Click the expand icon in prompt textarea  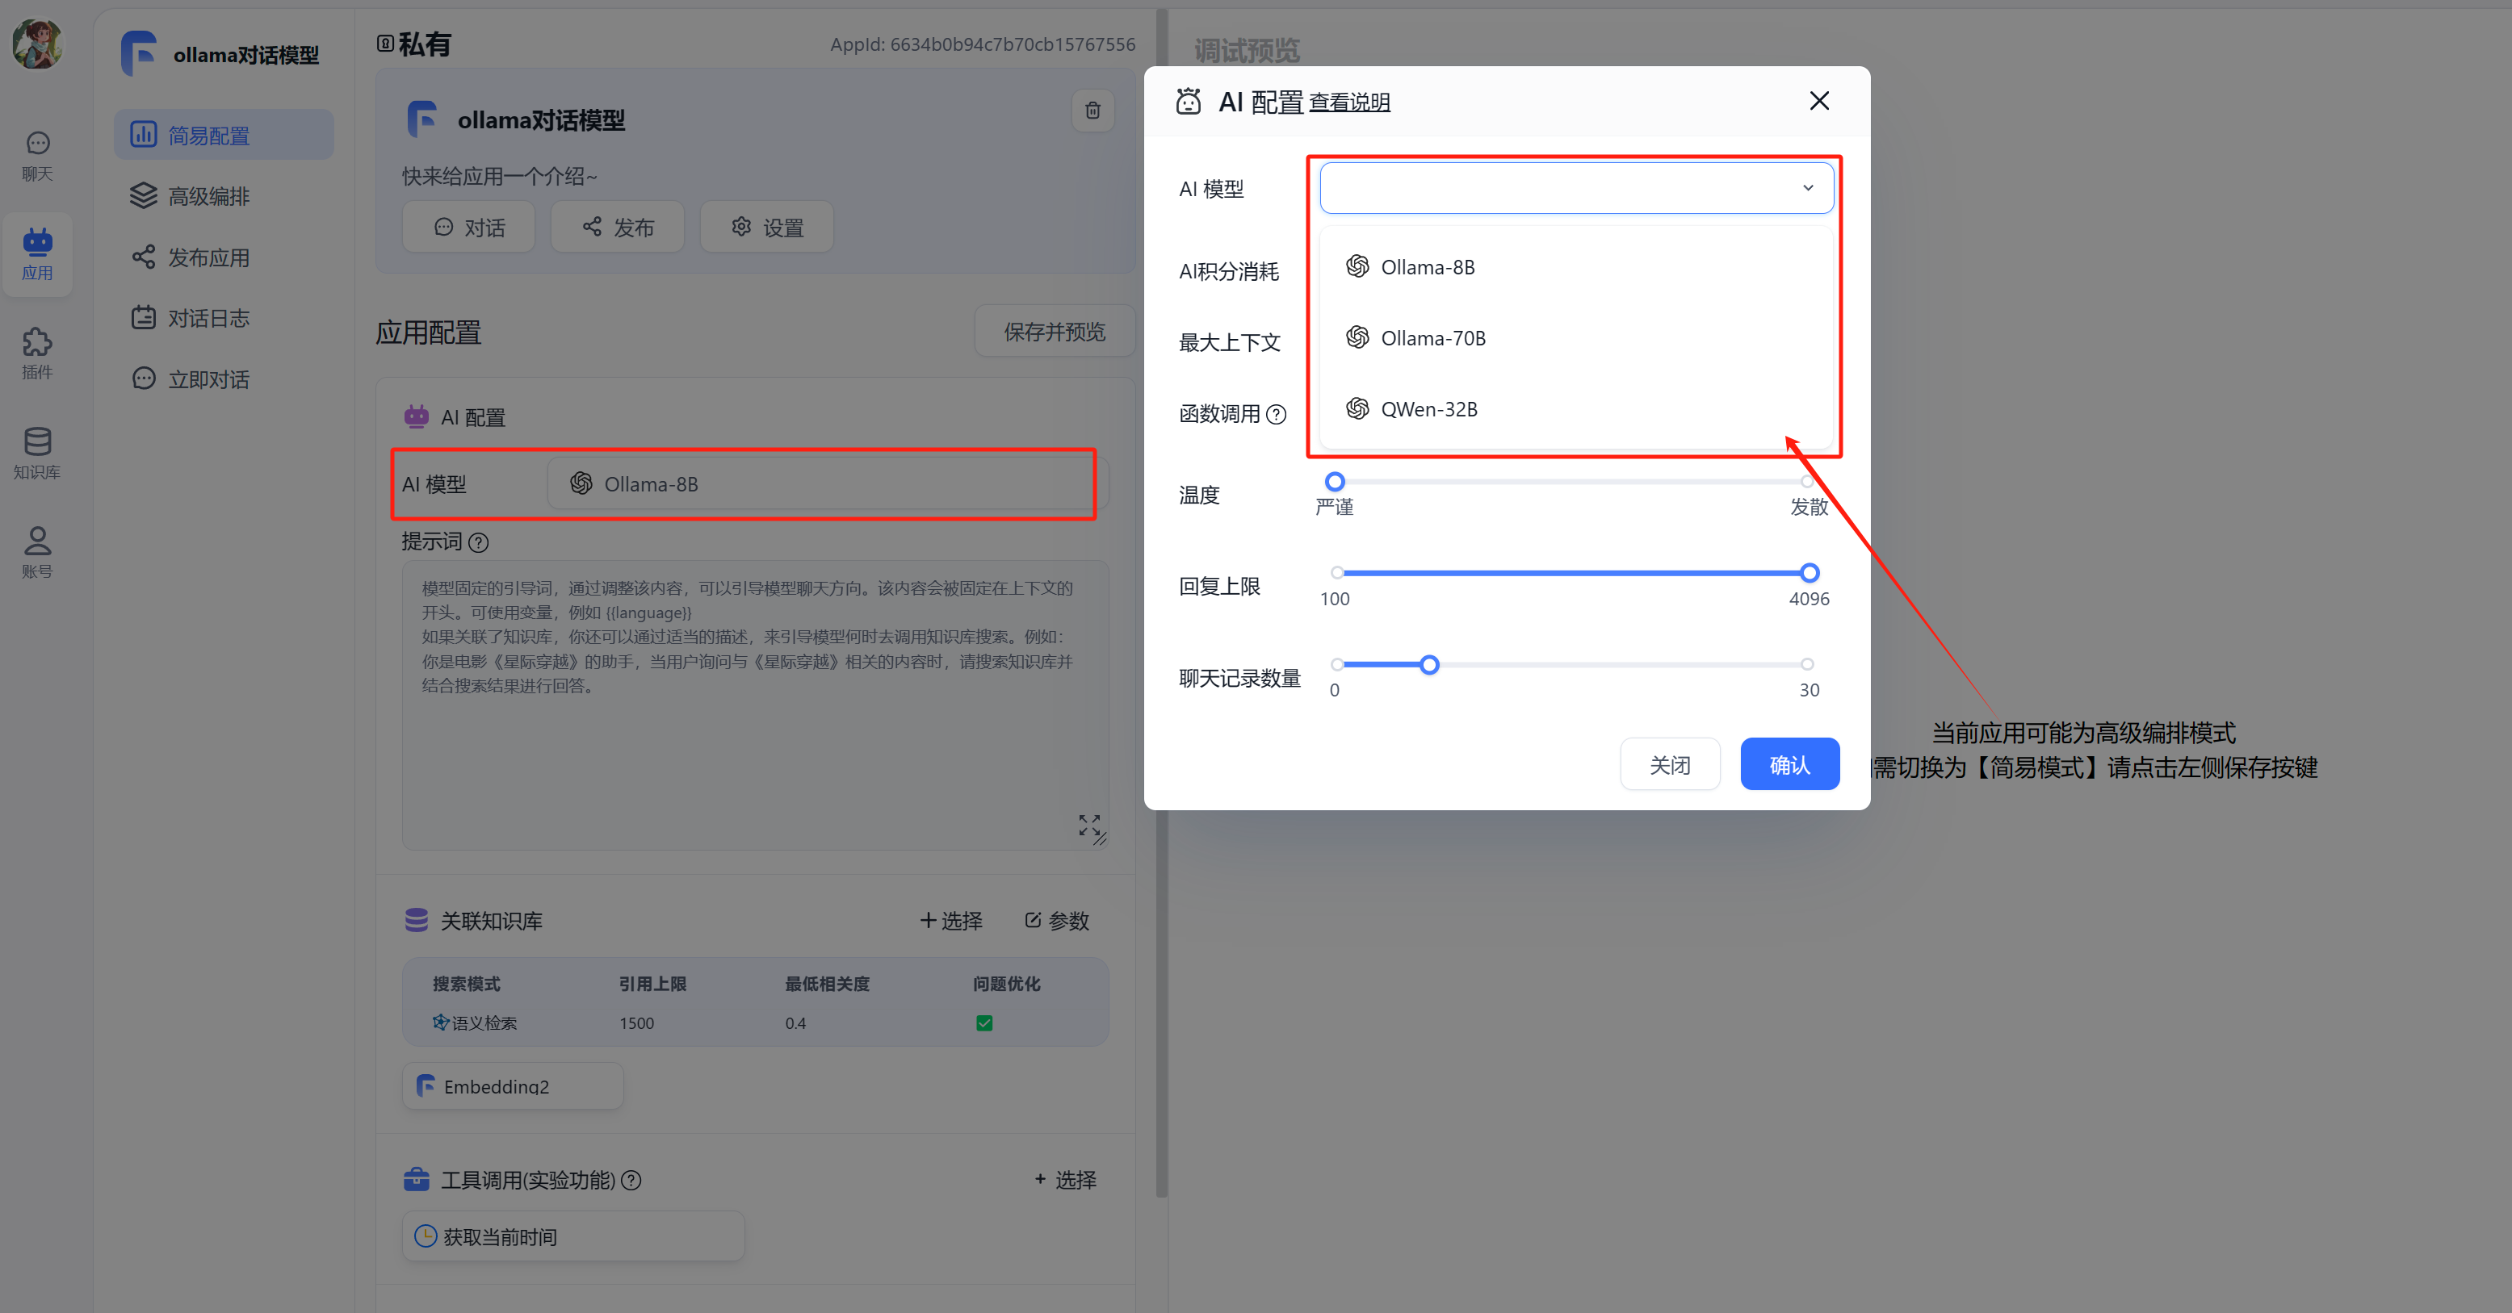point(1089,825)
